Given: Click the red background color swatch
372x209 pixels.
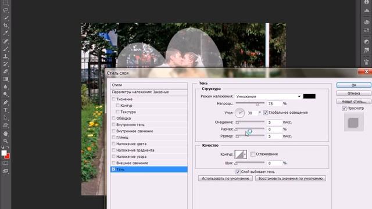Looking at the screenshot, I should 8,157.
